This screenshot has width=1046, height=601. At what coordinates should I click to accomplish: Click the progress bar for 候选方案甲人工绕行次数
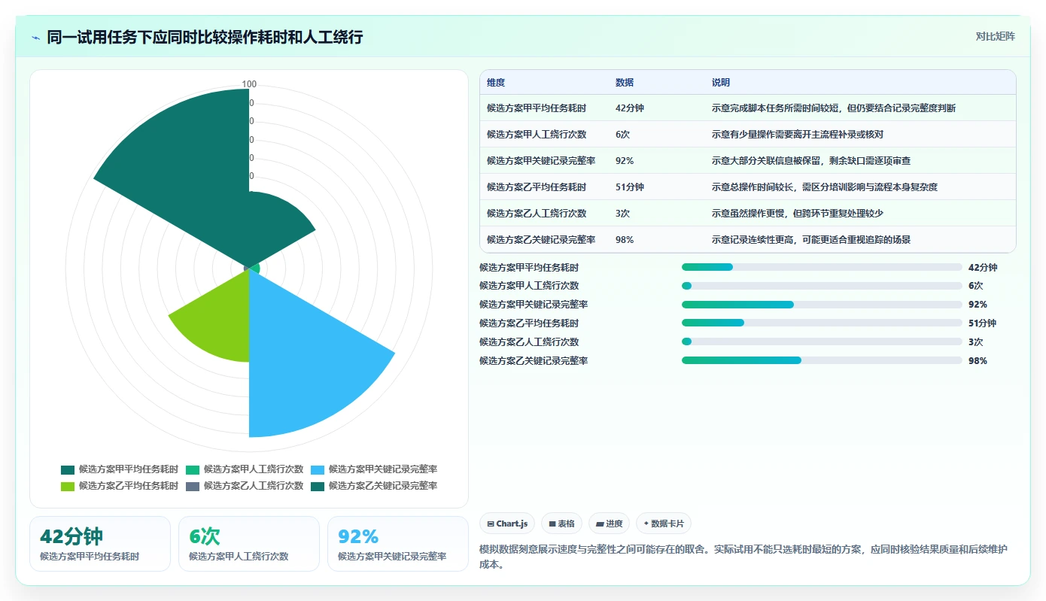coord(822,286)
